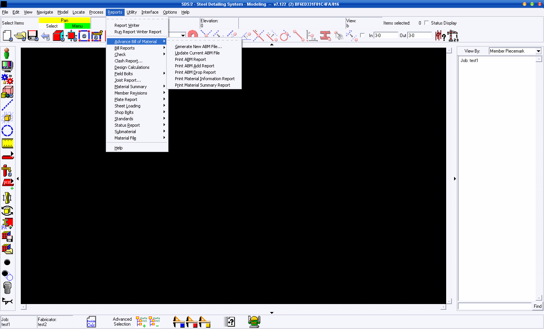Viewport: 544px width, 329px height.
Task: Click the In depth input field
Action: click(386, 35)
